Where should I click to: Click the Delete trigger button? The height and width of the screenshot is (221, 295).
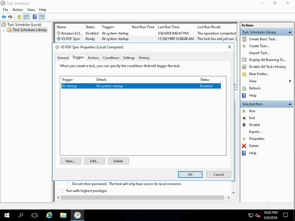click(118, 161)
